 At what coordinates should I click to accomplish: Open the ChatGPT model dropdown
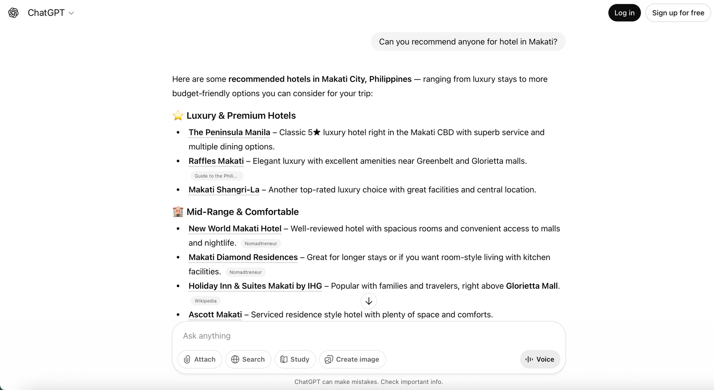tap(50, 13)
